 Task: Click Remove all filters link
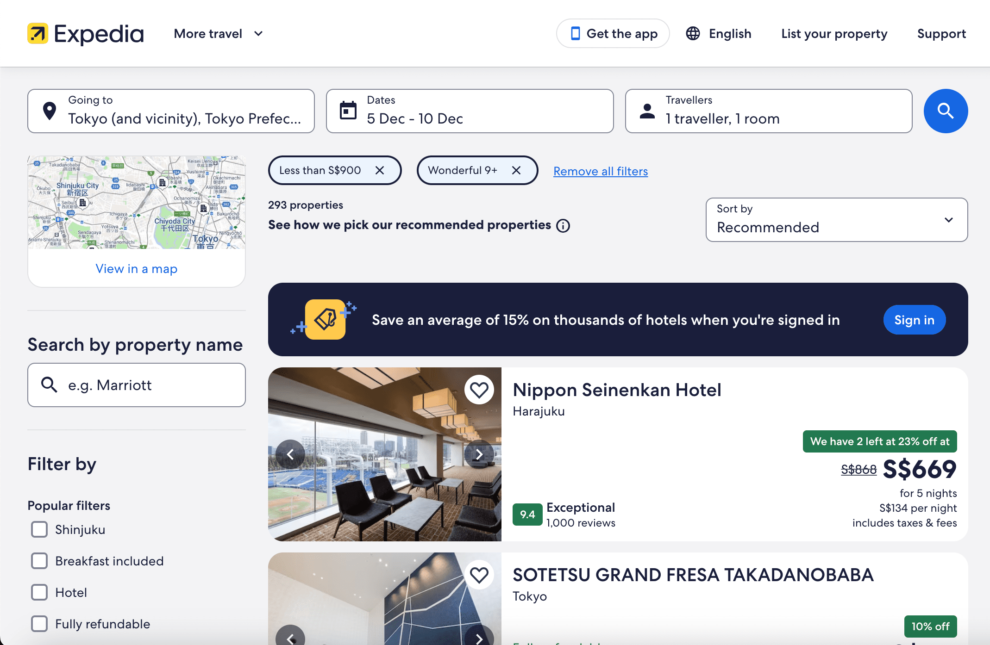[601, 171]
